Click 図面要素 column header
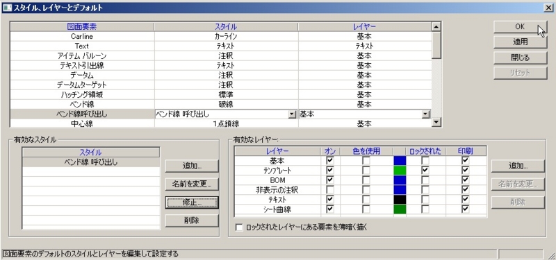The height and width of the screenshot is (260, 556). 82,26
